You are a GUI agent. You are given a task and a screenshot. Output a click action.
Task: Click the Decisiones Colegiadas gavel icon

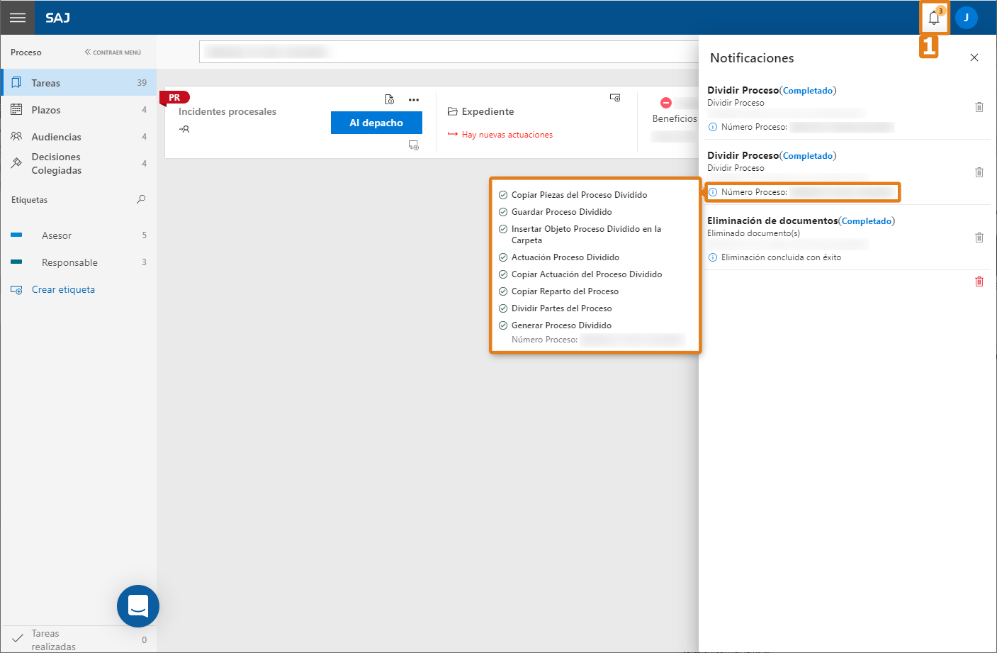16,163
